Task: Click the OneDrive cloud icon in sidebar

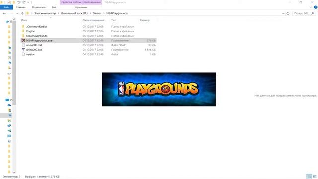Action: point(9,105)
